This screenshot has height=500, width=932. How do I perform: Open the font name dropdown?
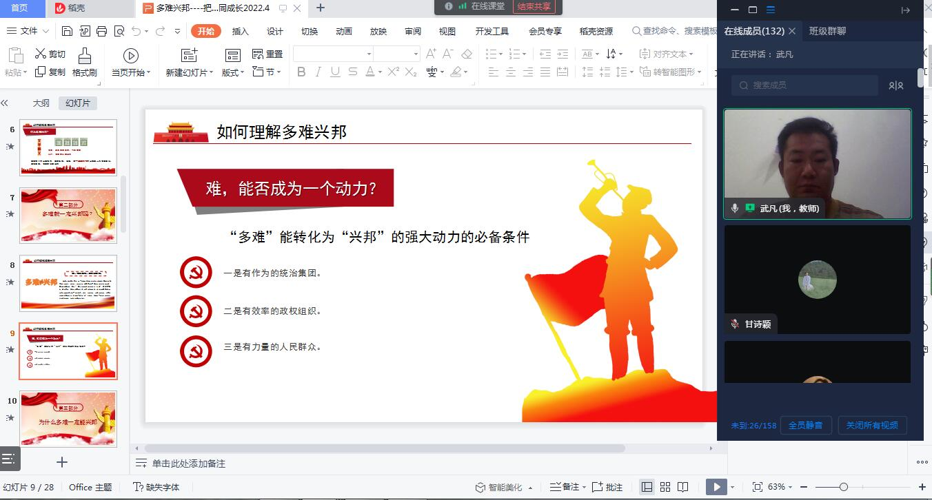(x=369, y=54)
